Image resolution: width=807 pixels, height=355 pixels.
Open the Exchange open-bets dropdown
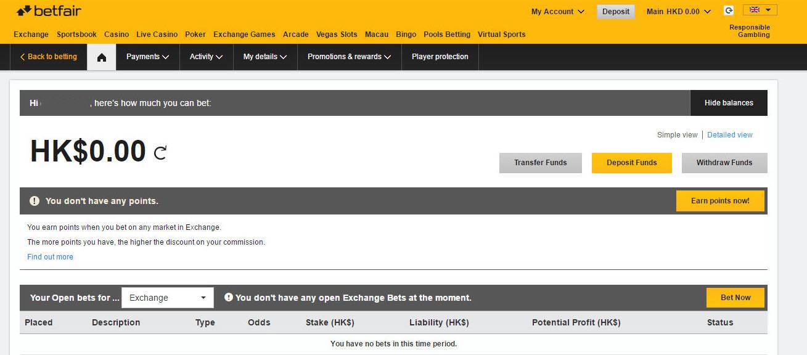pyautogui.click(x=168, y=298)
